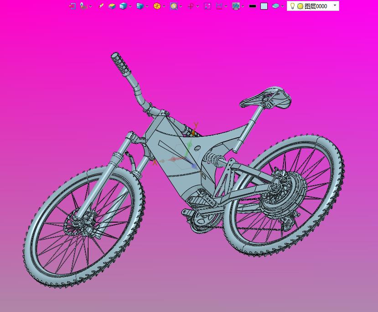Click the lamp-and-base icon in the toolbar
Screen dimensions: 378x312
[83, 6]
